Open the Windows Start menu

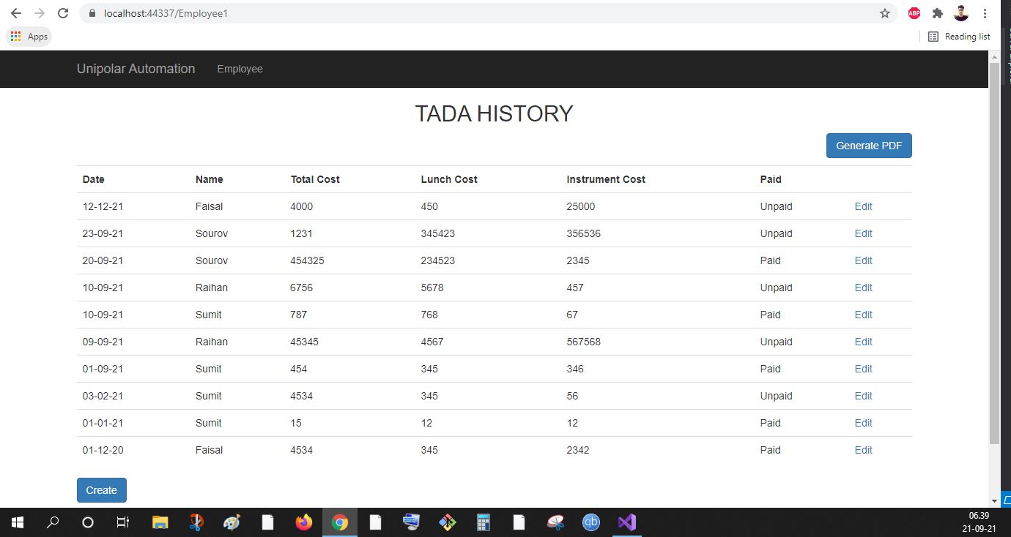click(x=16, y=522)
